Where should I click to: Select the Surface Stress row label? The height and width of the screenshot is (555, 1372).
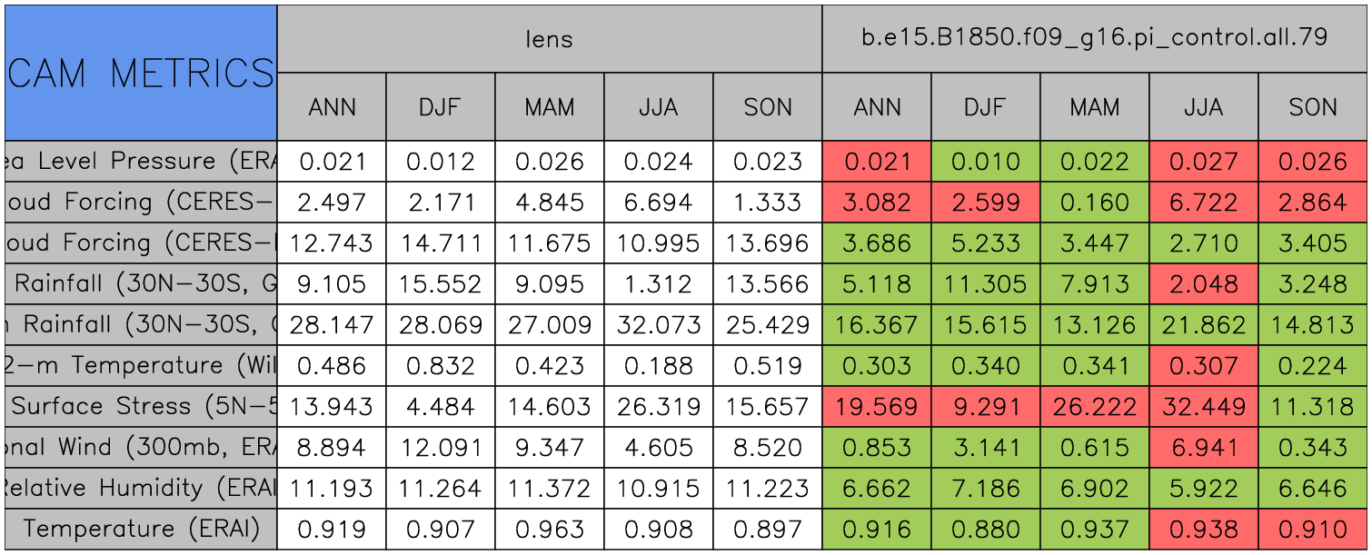[141, 406]
